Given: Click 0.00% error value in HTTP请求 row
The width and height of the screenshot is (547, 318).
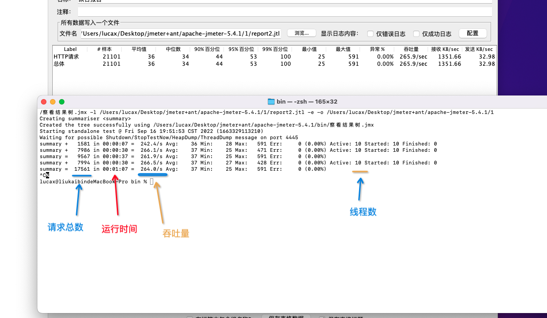Looking at the screenshot, I should (385, 57).
